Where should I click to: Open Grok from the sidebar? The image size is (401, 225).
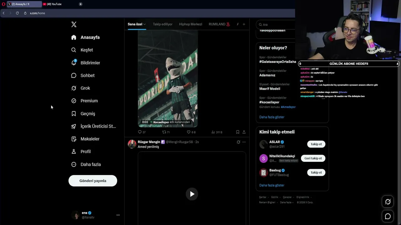tap(81, 88)
